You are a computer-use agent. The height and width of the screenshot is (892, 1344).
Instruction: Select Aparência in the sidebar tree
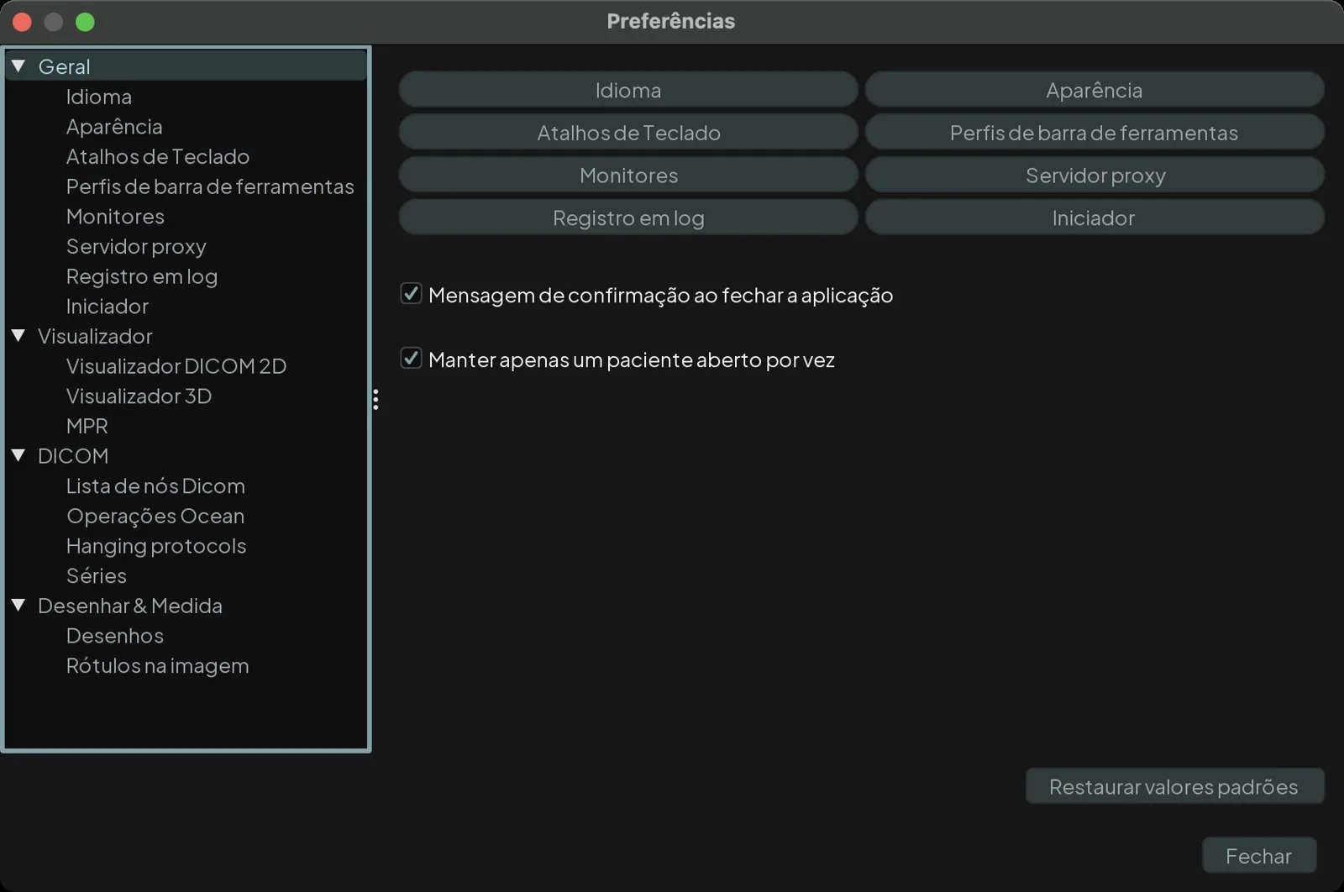[114, 126]
